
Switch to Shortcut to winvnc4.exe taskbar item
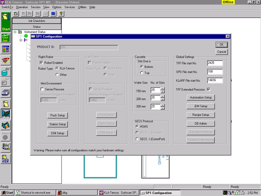[35, 193]
